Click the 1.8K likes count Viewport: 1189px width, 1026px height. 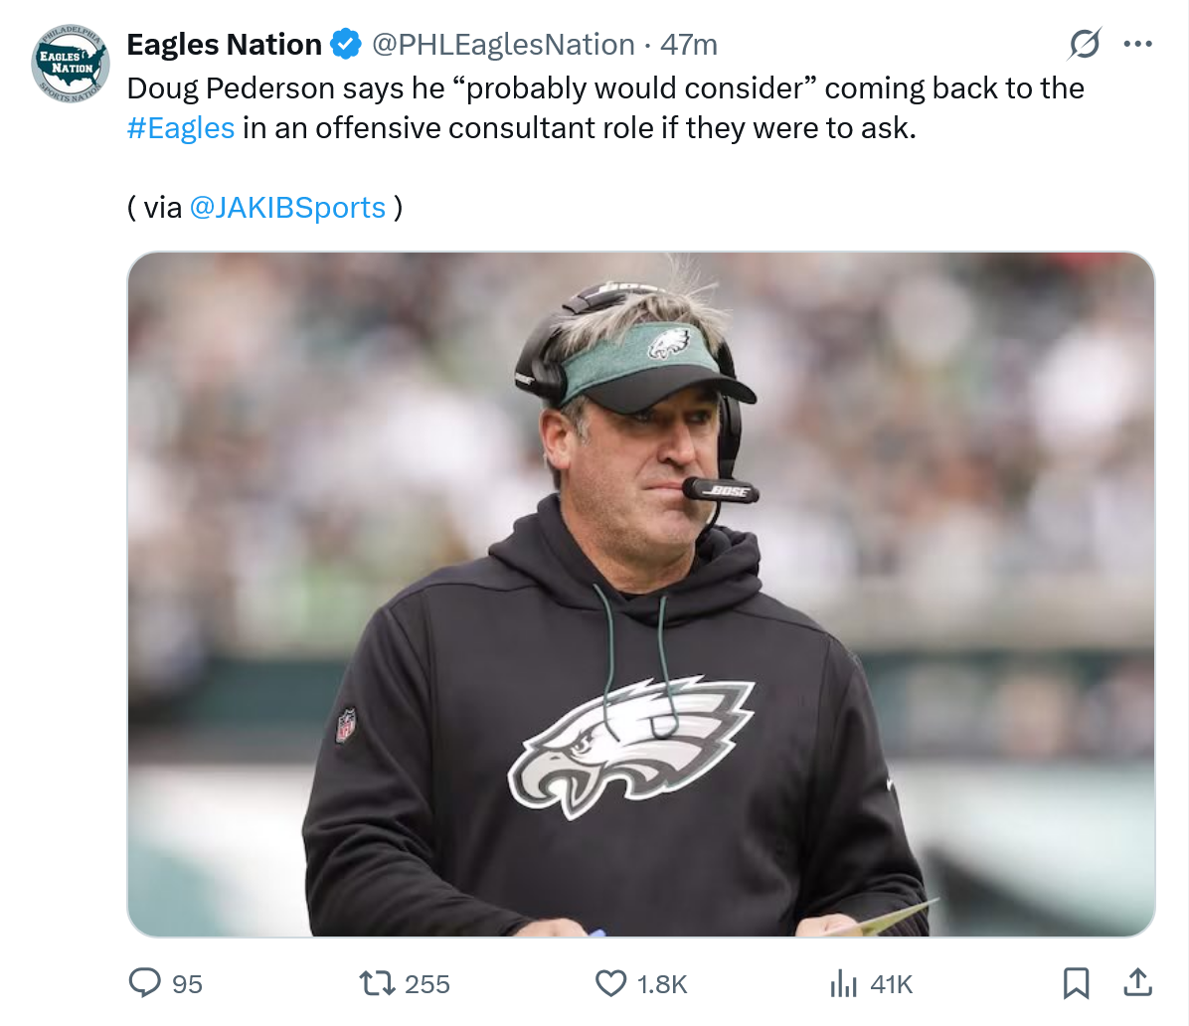point(662,984)
